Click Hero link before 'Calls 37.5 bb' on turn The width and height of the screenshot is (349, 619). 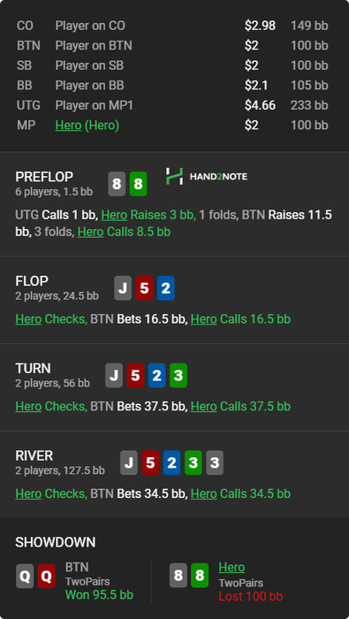[204, 406]
